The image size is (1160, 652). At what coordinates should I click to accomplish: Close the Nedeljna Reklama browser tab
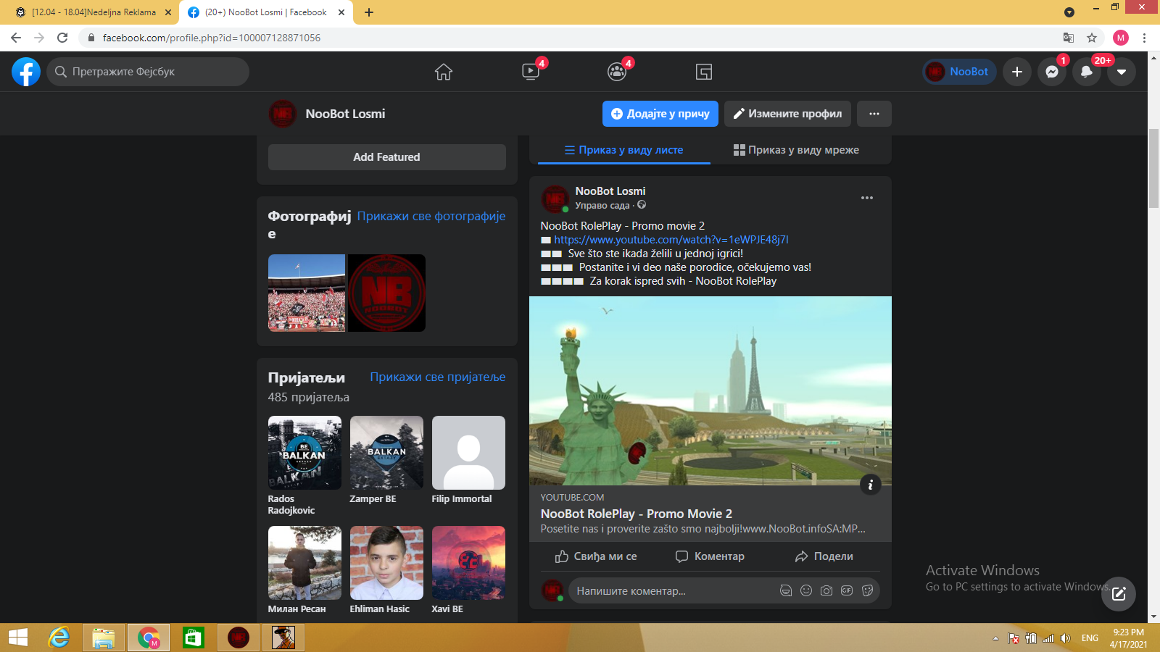(x=168, y=12)
